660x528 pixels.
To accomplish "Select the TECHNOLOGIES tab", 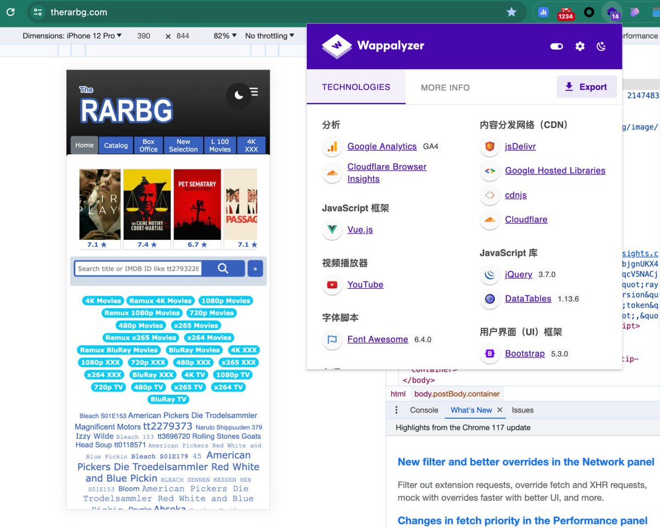I will [x=356, y=87].
